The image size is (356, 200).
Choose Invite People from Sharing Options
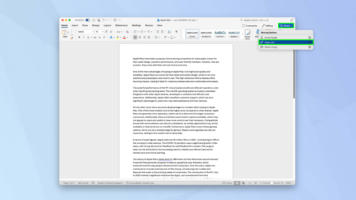(286, 38)
